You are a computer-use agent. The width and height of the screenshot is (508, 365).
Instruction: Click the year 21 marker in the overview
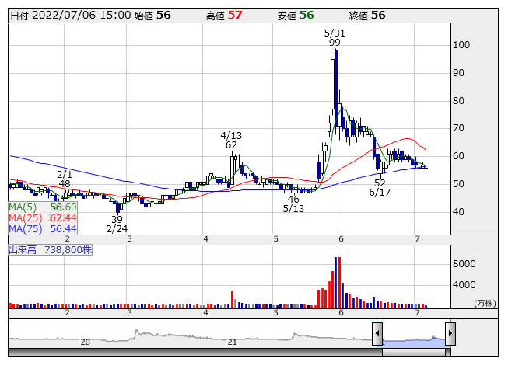click(232, 342)
